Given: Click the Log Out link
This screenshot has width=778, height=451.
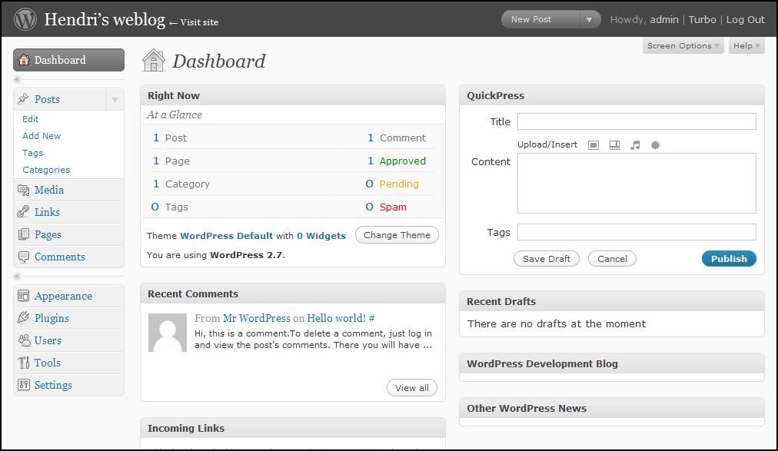Looking at the screenshot, I should point(745,19).
